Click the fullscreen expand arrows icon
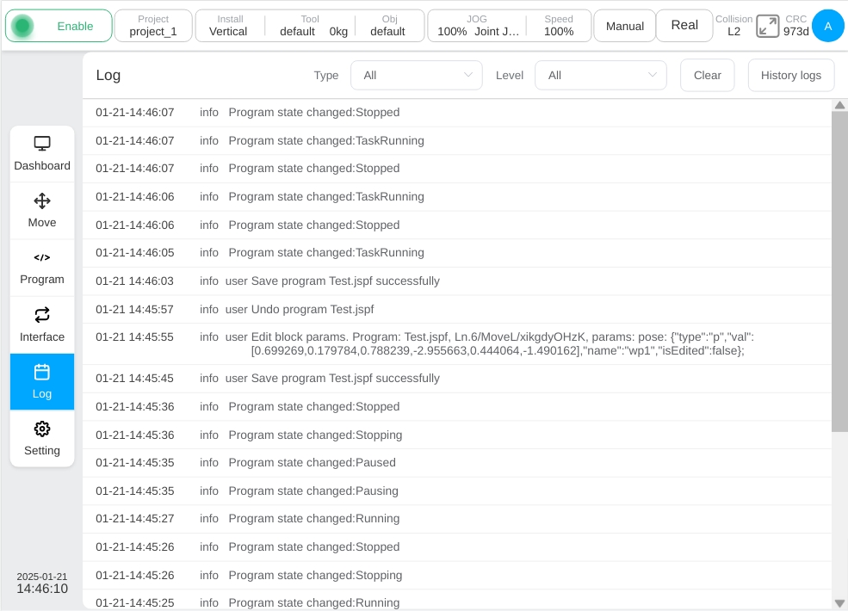Screen dimensions: 848x611 767,26
